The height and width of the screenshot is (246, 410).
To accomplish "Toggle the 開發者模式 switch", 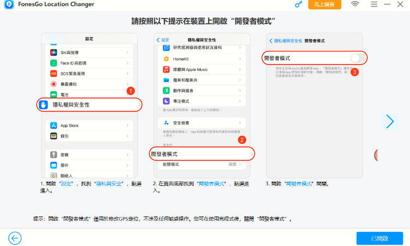I will click(x=357, y=58).
